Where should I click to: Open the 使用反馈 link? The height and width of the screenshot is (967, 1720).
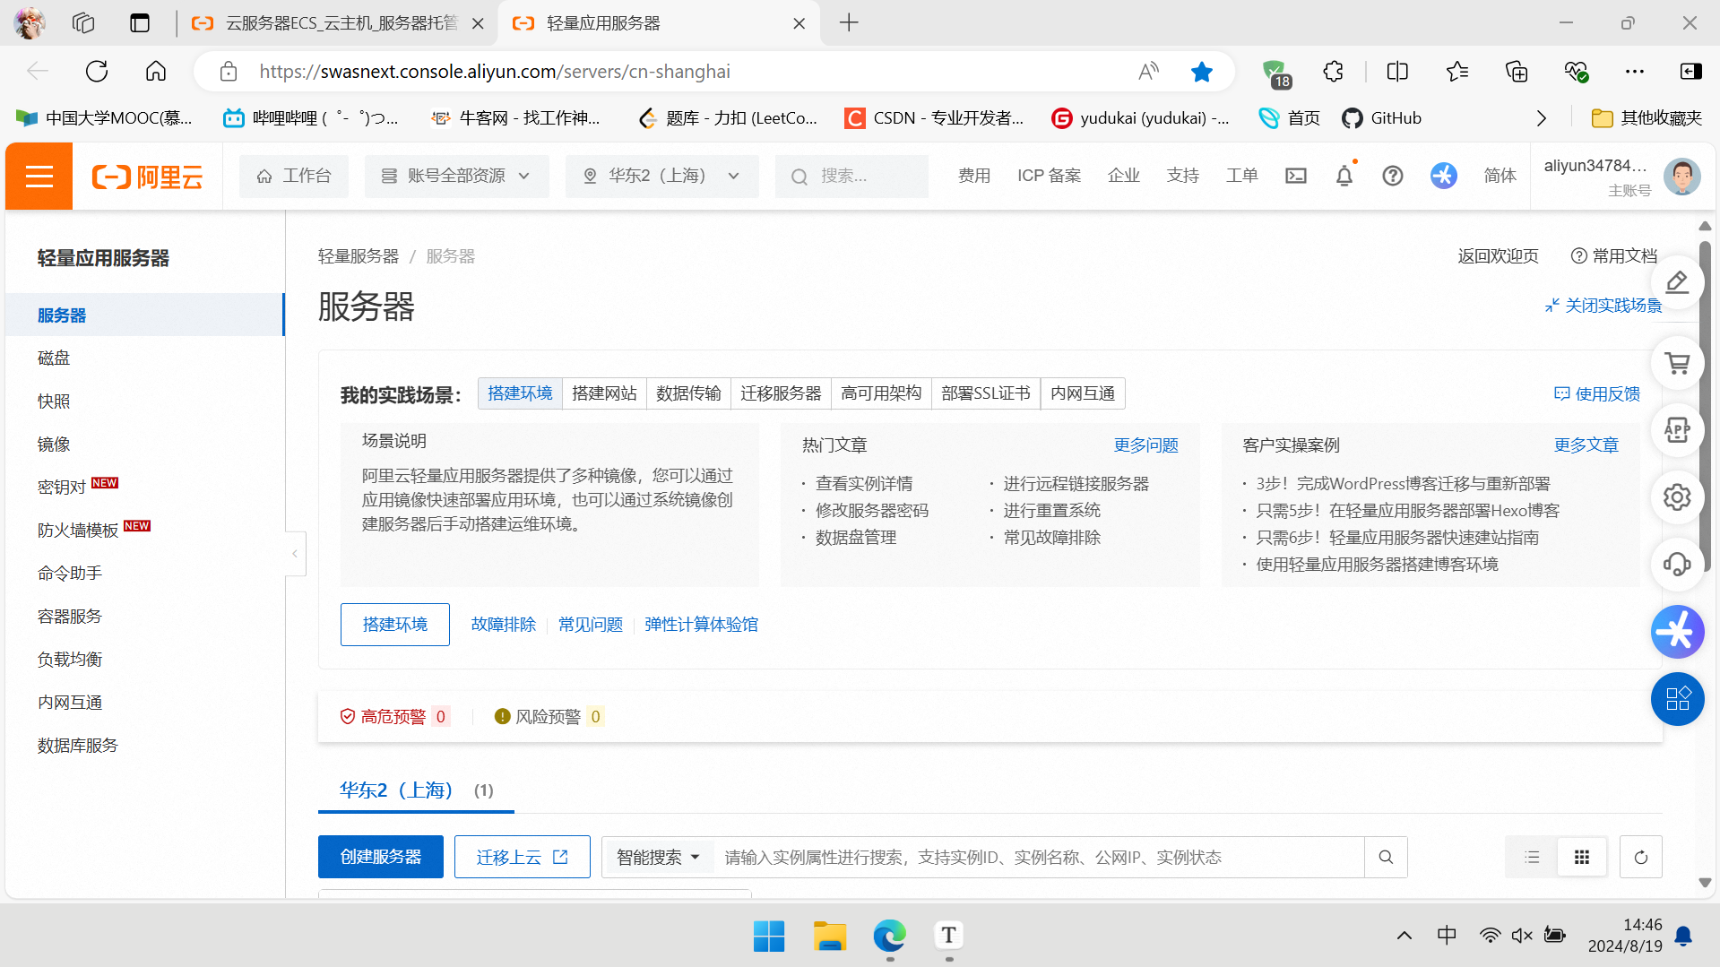[x=1597, y=394]
